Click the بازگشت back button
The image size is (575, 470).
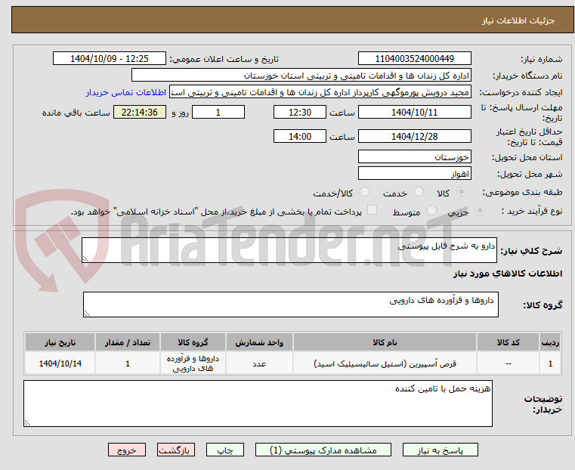pyautogui.click(x=176, y=450)
